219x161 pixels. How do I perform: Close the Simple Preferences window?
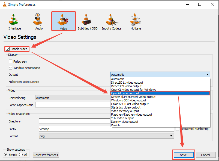(x=212, y=4)
